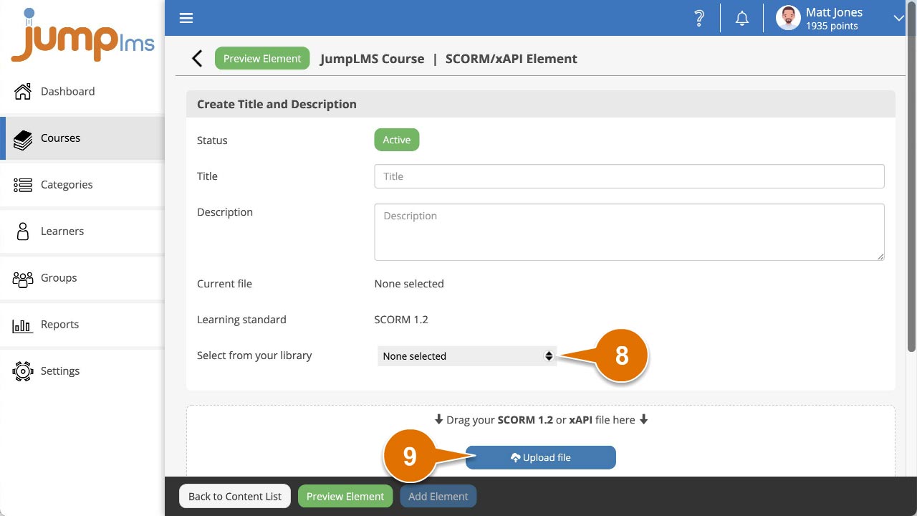This screenshot has width=917, height=516.
Task: Click into the Description text area
Action: [629, 232]
